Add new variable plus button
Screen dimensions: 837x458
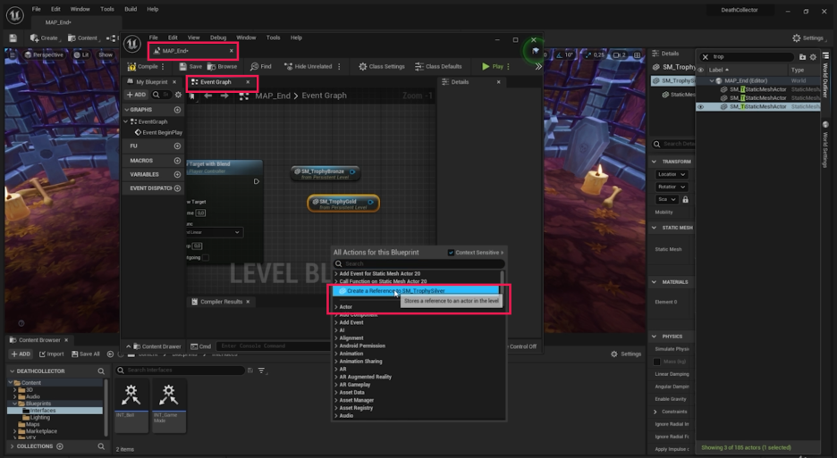(x=177, y=174)
